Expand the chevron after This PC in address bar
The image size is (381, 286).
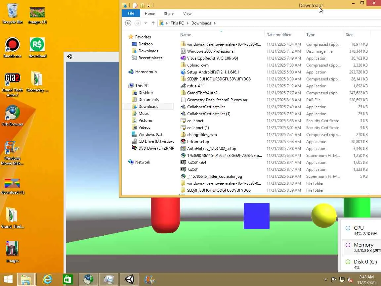point(188,23)
